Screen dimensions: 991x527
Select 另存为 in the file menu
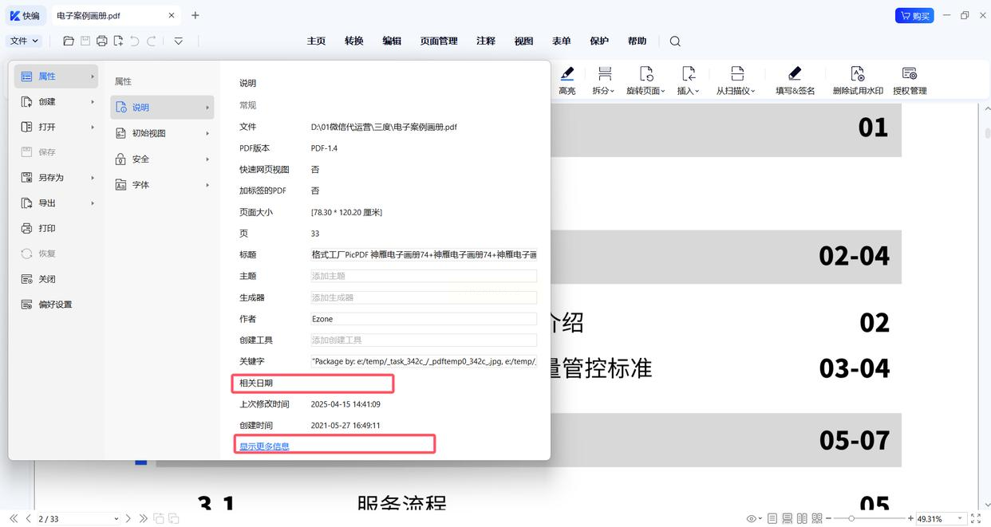click(x=51, y=178)
